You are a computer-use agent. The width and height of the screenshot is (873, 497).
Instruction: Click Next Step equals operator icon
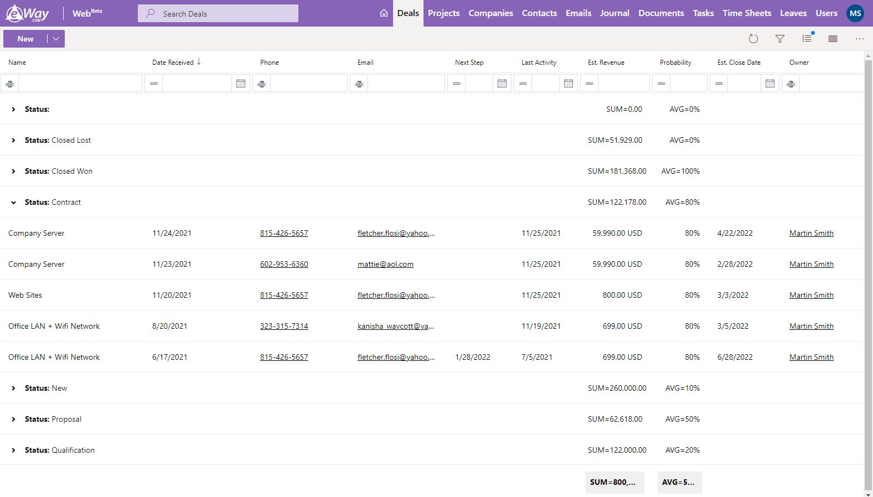(x=457, y=84)
